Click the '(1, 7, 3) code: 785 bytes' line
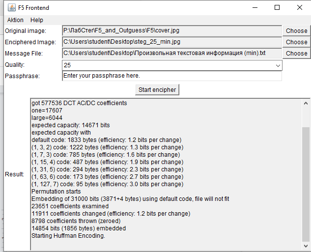The height and width of the screenshot is (252, 311). tap(106, 155)
